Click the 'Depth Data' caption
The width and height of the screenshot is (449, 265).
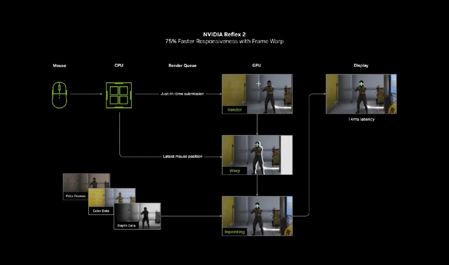[126, 225]
